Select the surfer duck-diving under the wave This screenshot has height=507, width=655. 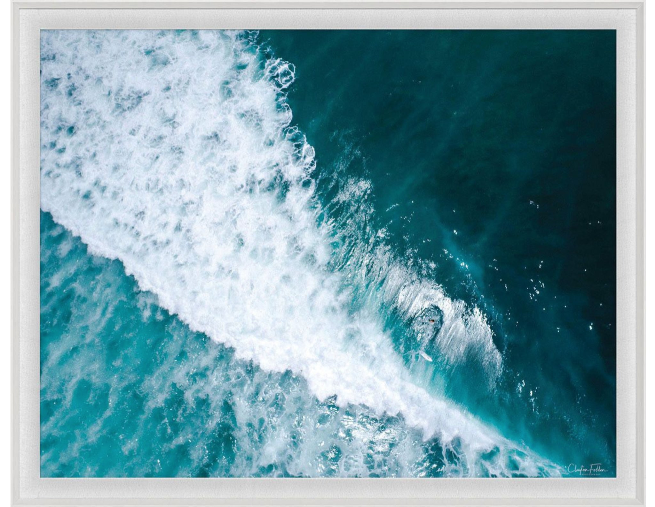432,320
